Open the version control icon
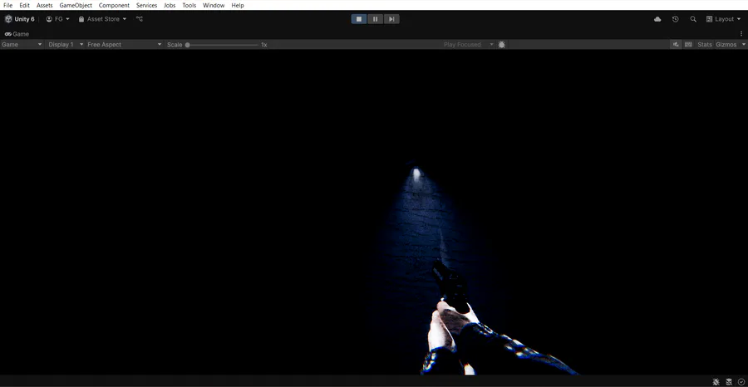 (140, 19)
